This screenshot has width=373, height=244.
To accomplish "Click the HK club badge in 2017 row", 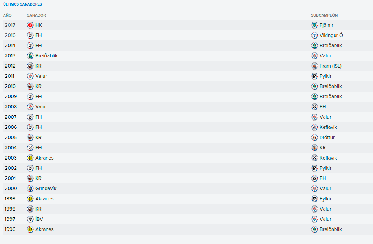I will coord(30,25).
